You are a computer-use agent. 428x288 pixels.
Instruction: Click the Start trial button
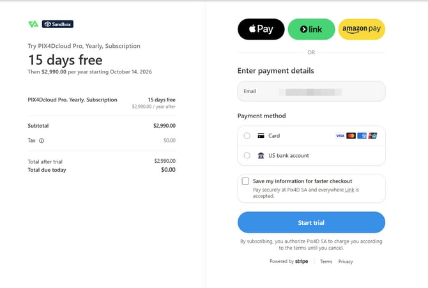[311, 222]
